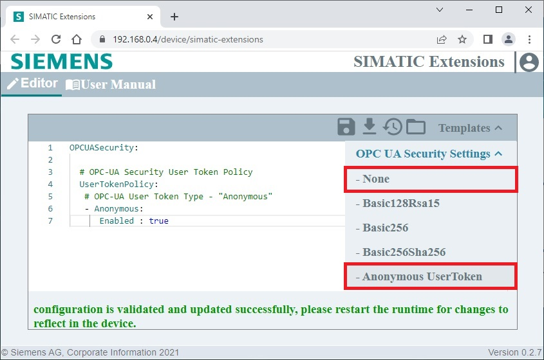Click the 'UserTokenPolicy:' line in editor

tap(118, 184)
